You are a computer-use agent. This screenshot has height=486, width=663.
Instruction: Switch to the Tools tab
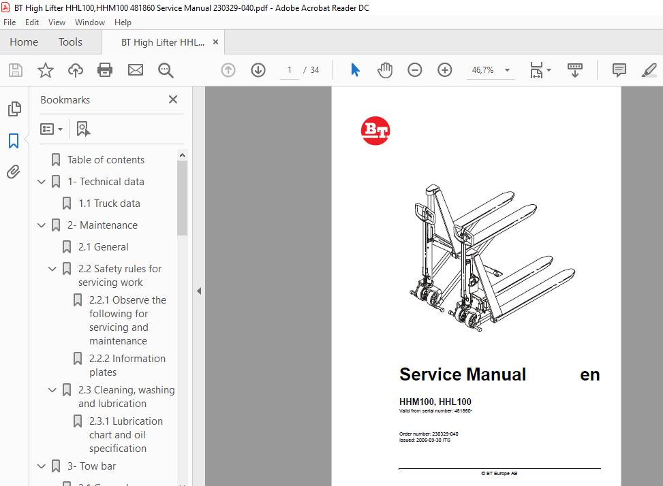click(x=70, y=42)
